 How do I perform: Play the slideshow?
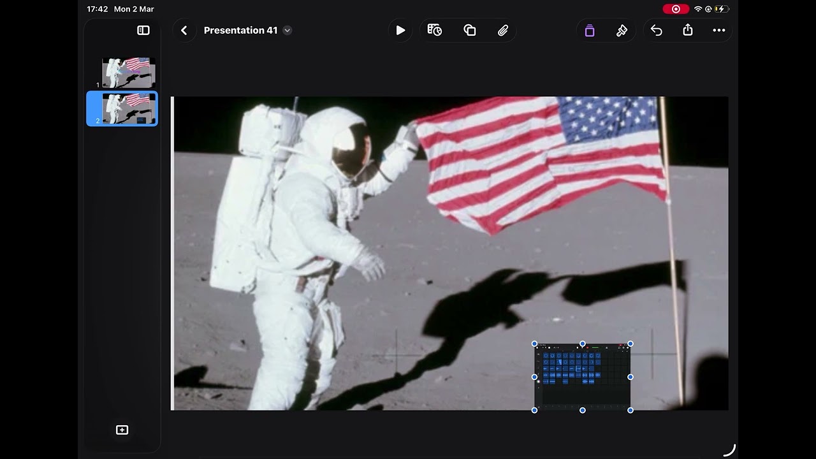(400, 30)
